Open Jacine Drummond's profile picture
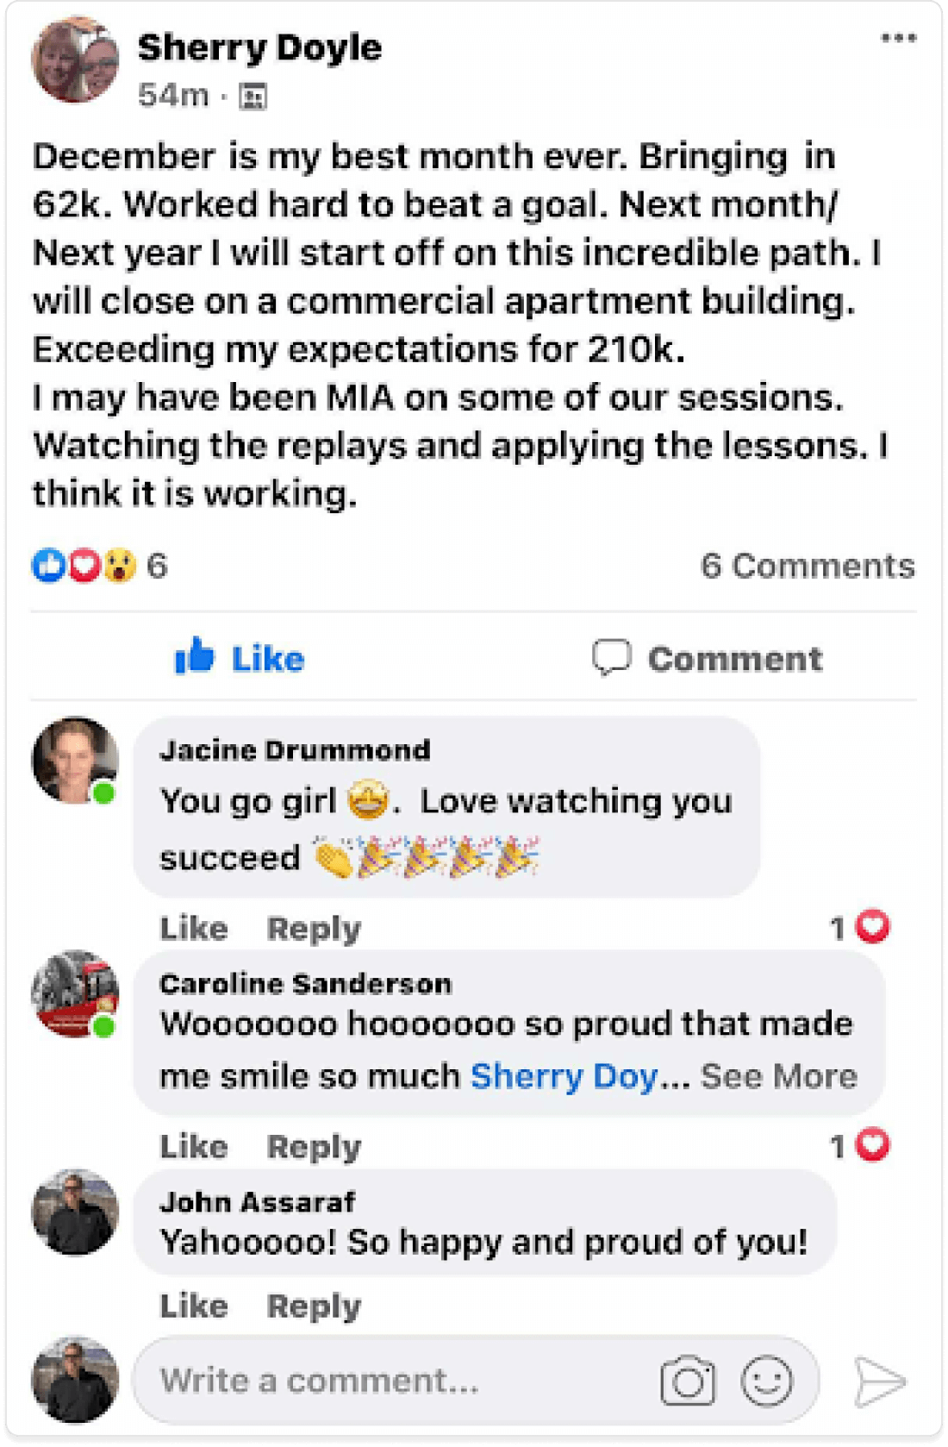Screen dimensions: 948x1447 click(x=75, y=761)
